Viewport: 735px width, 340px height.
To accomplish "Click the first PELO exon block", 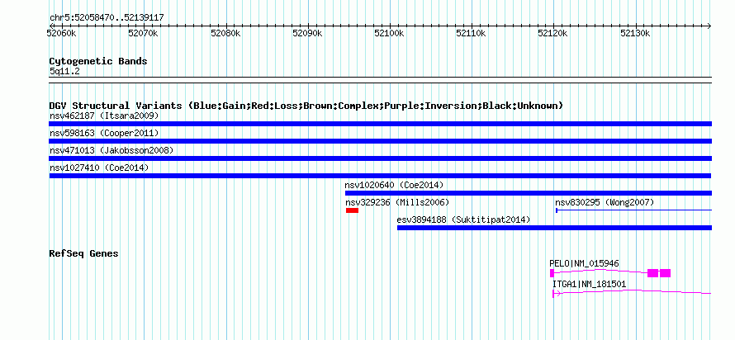I will [552, 273].
